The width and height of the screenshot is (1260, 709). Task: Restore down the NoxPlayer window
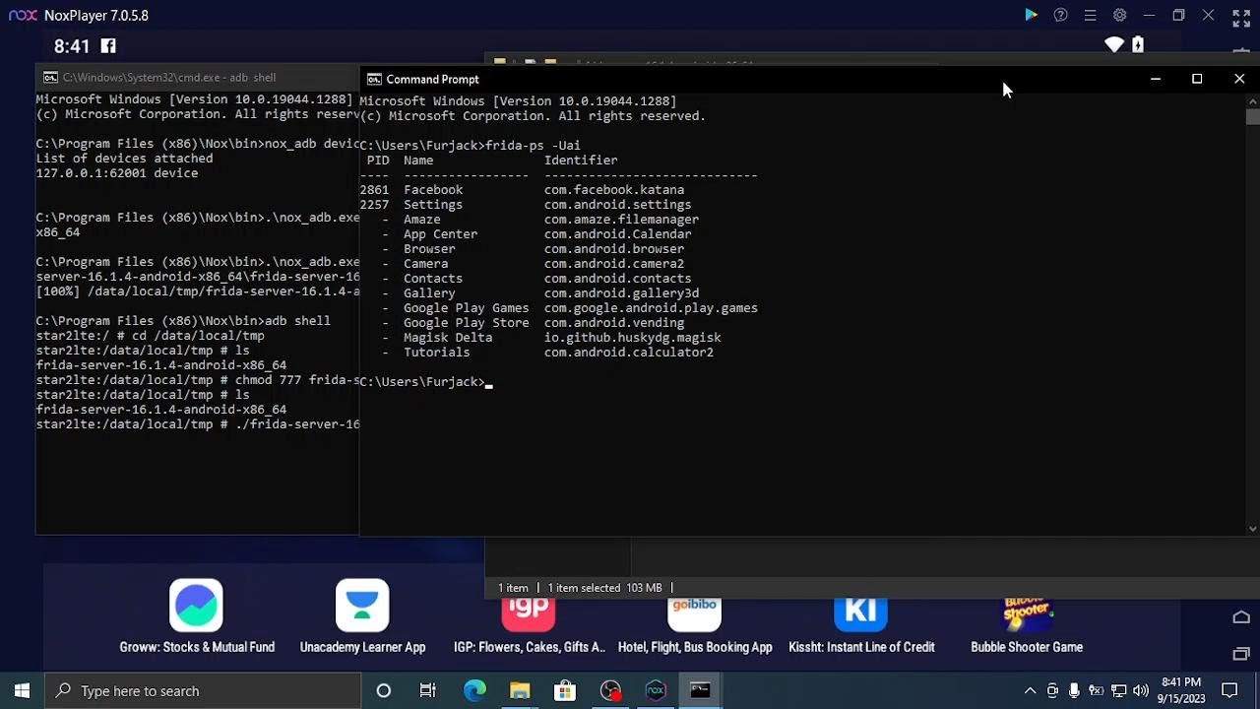tap(1178, 15)
